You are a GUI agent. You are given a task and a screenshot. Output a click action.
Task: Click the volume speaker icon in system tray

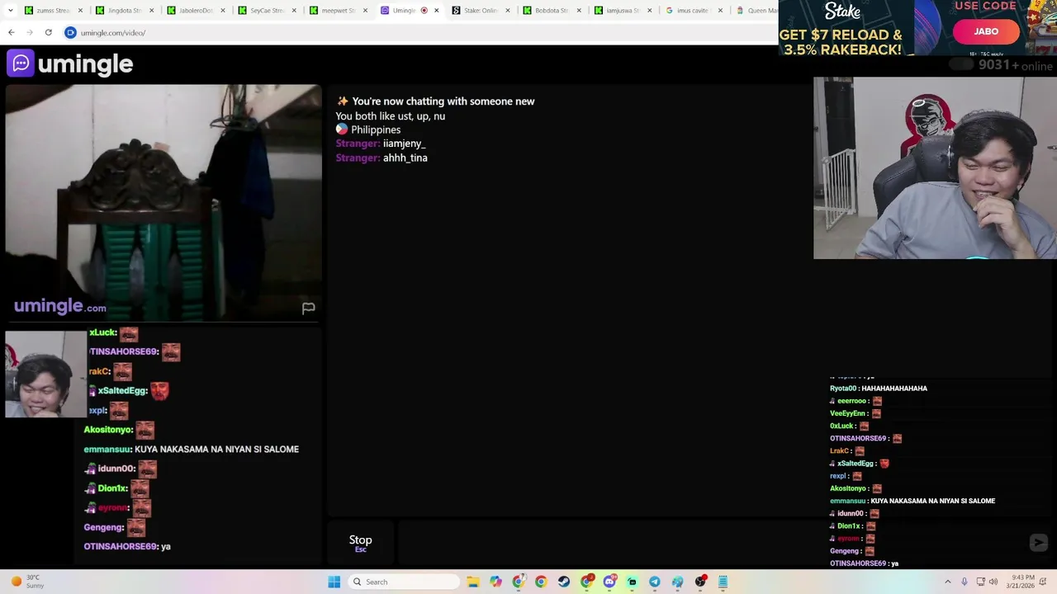click(993, 582)
